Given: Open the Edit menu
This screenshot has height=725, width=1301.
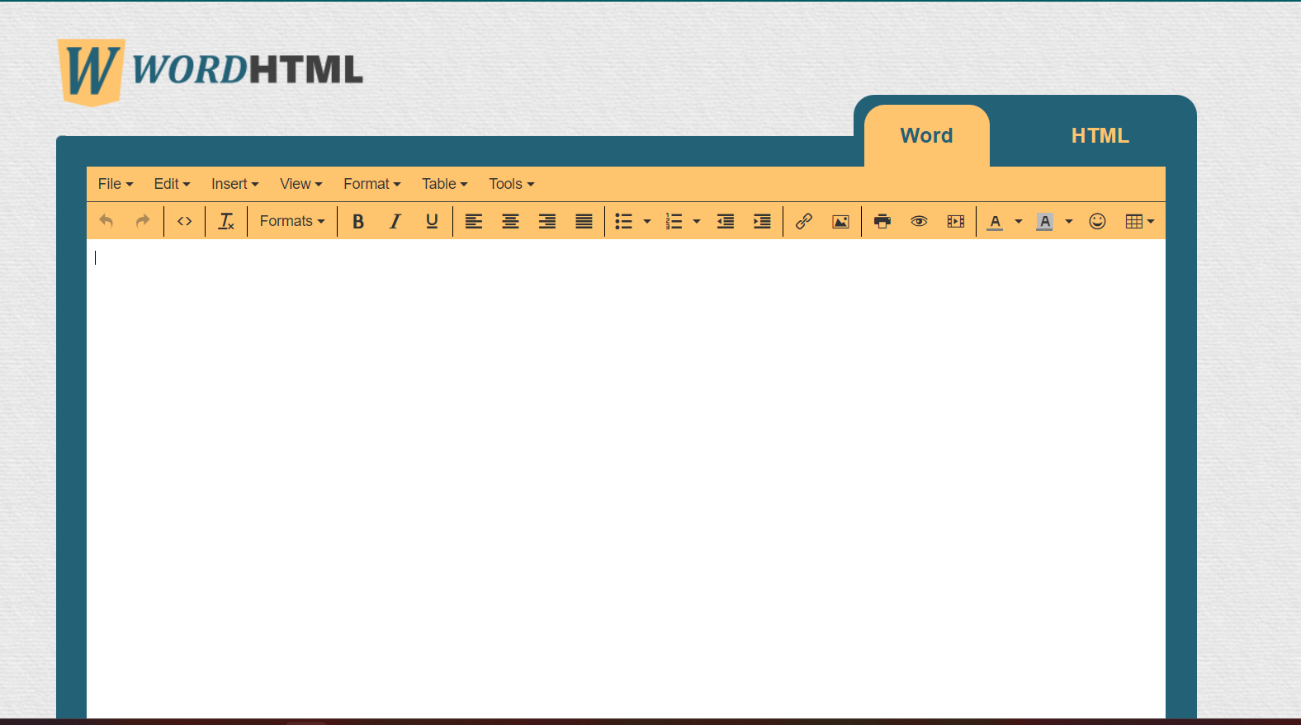Looking at the screenshot, I should coord(172,184).
